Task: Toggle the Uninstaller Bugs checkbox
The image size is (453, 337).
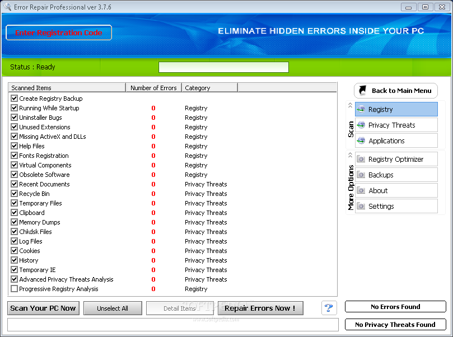Action: click(14, 117)
